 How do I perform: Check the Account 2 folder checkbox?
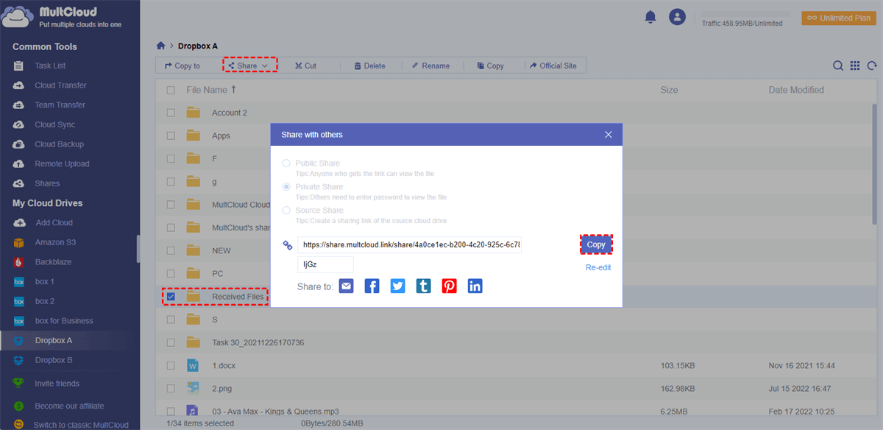pos(171,113)
